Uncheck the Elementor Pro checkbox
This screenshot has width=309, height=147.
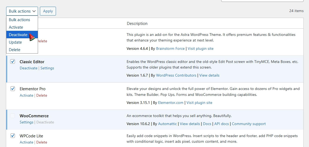(13, 89)
